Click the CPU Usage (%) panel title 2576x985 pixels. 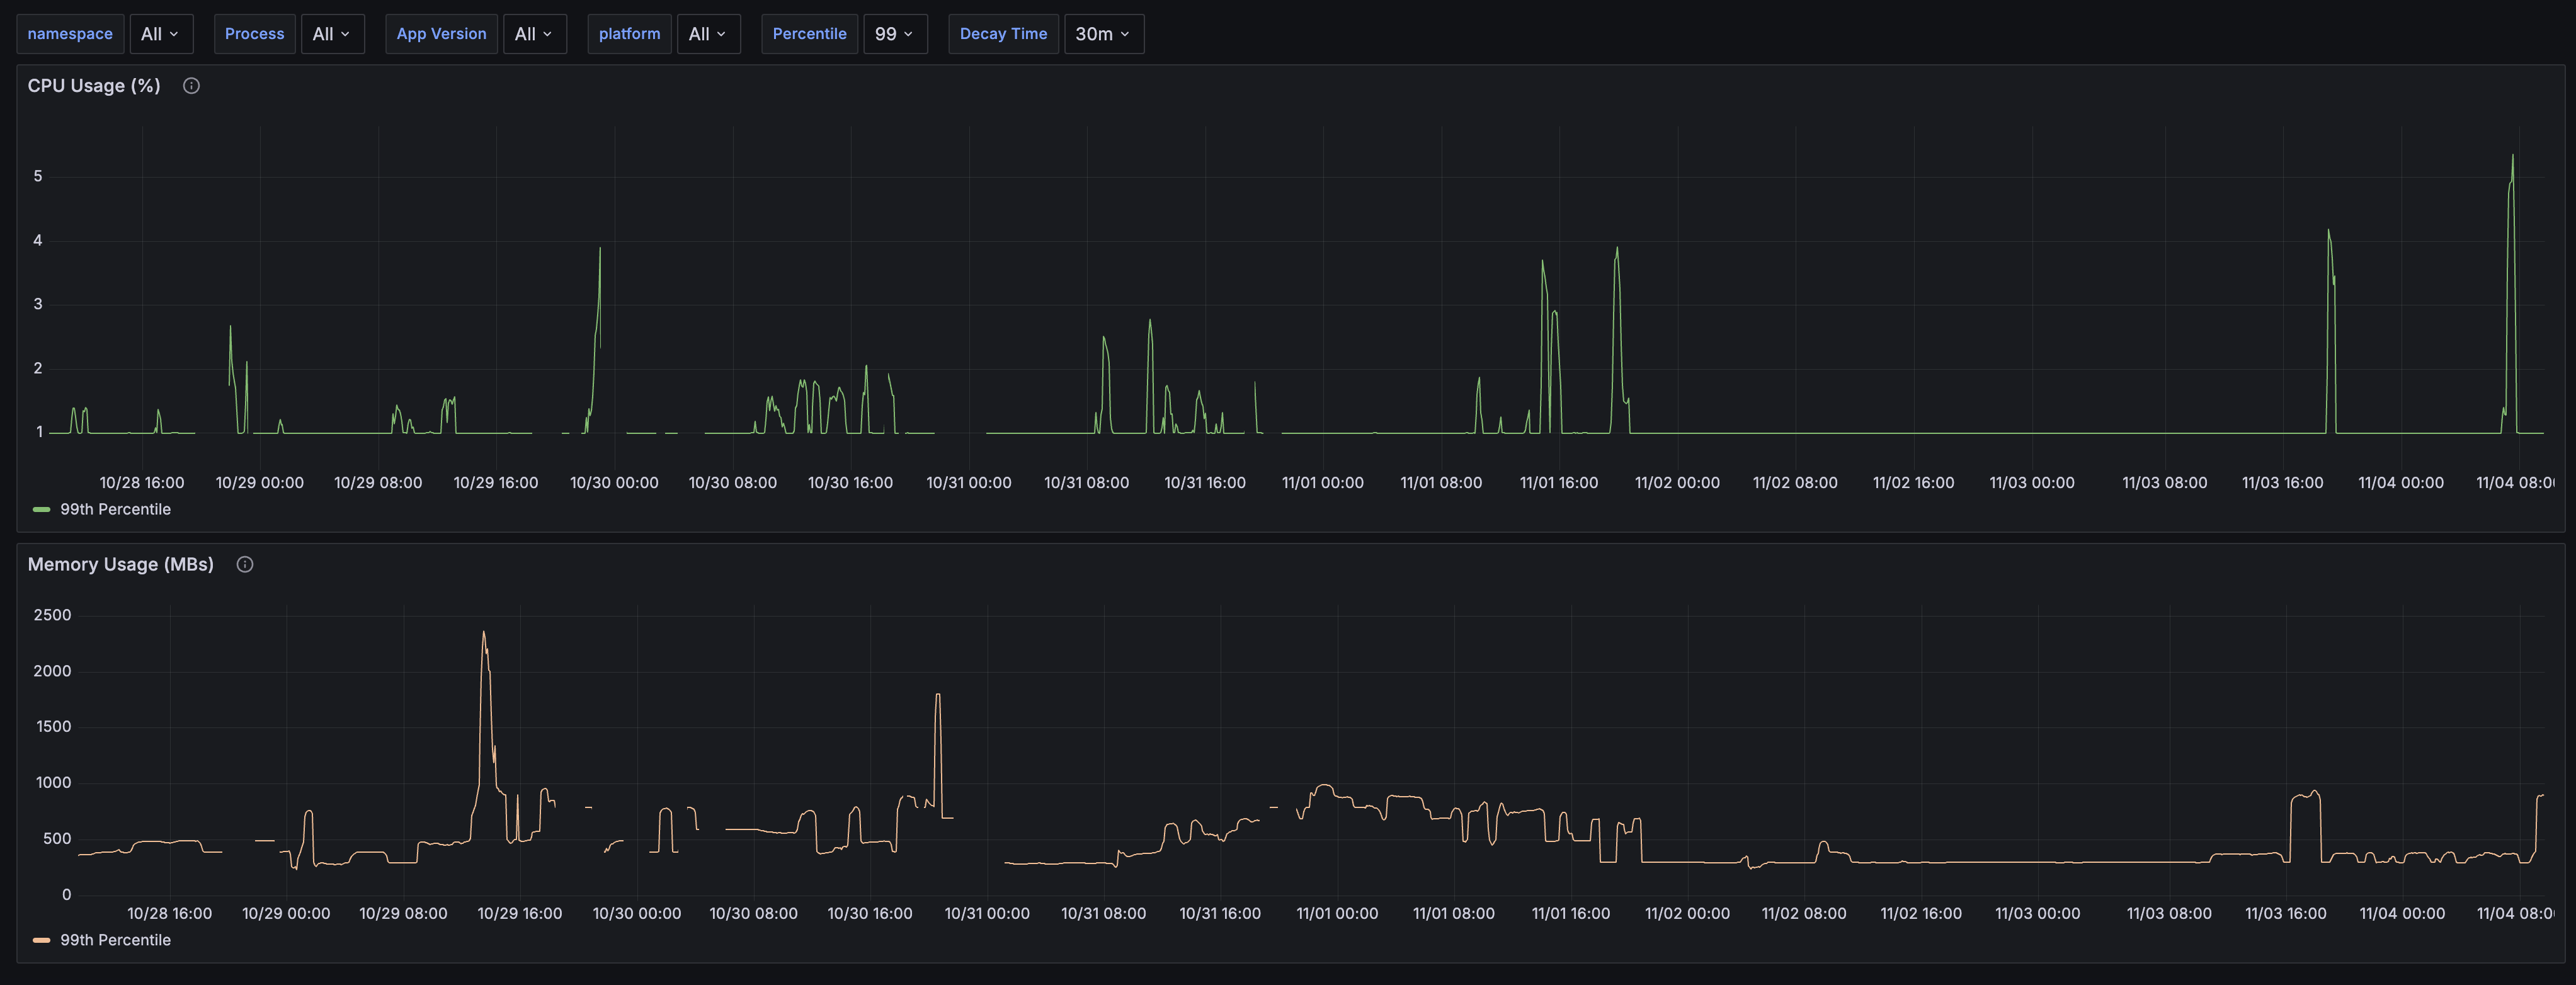point(94,86)
